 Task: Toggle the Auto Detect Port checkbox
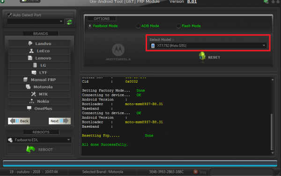[x=10, y=15]
